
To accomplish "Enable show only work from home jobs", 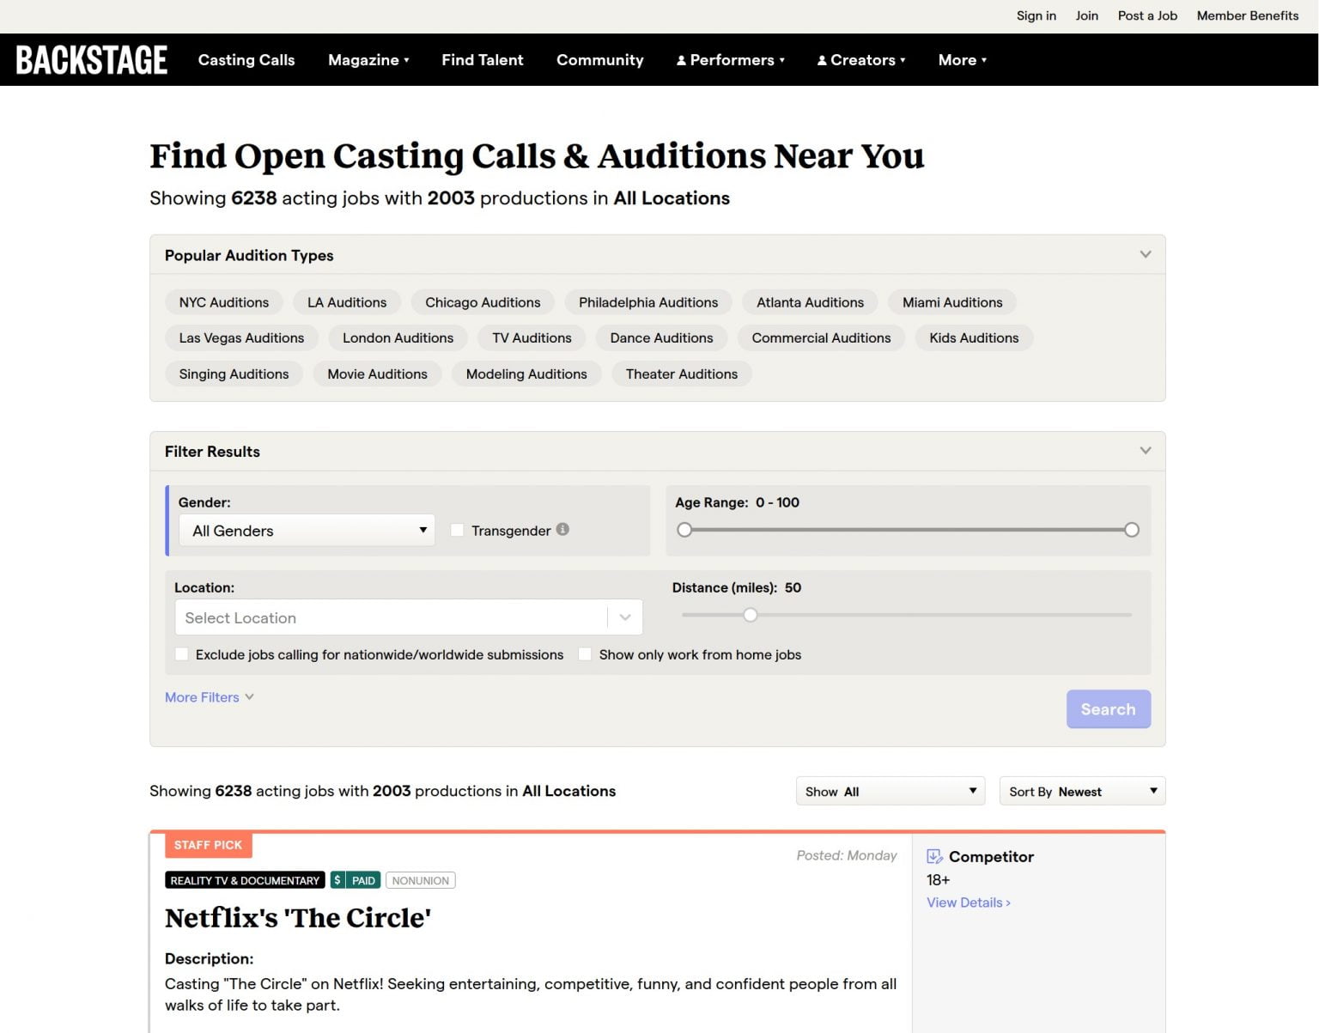I will point(585,653).
